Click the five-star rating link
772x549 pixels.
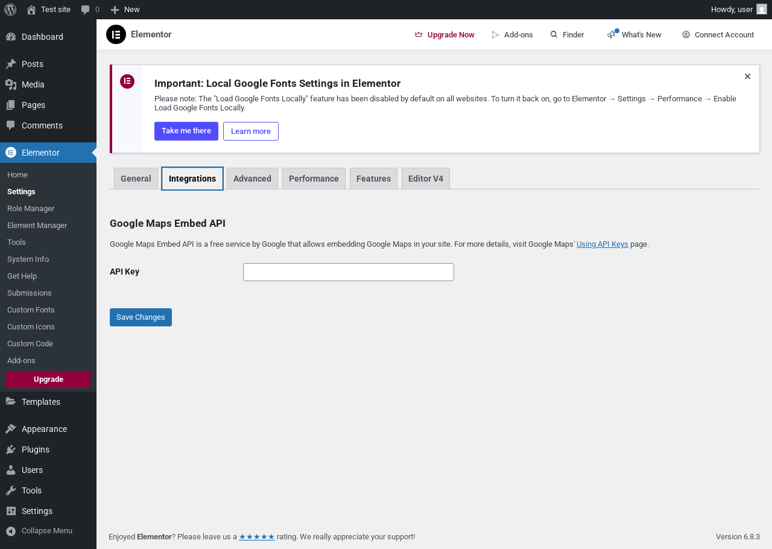[257, 536]
